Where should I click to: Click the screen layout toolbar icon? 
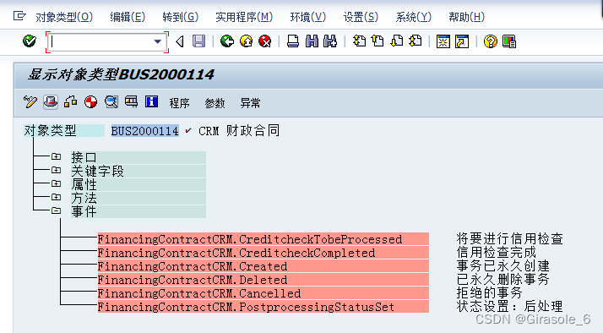(x=131, y=102)
